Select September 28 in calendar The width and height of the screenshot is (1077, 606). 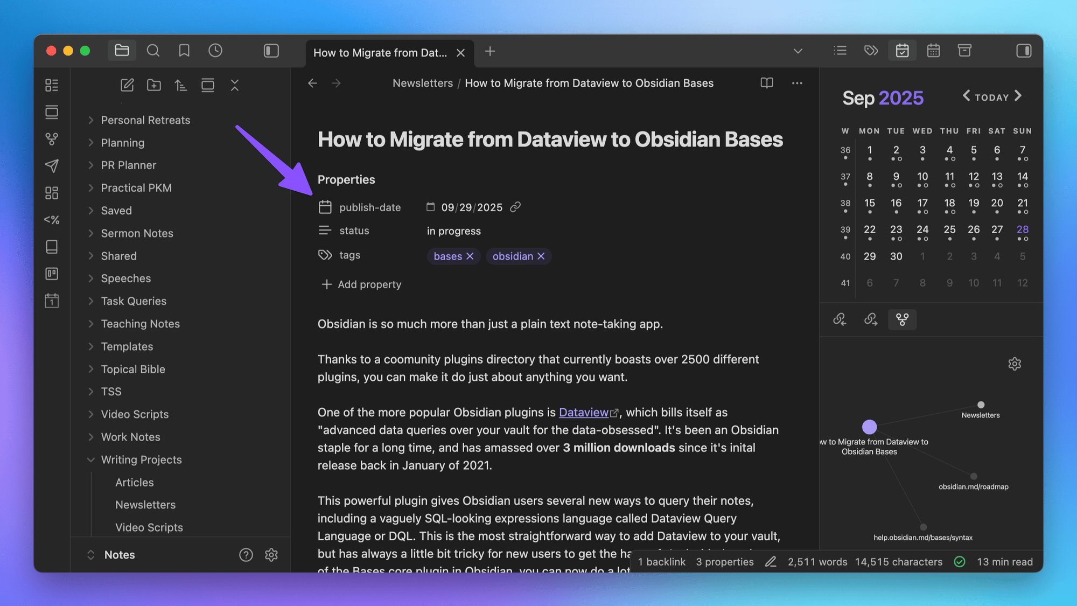1022,229
